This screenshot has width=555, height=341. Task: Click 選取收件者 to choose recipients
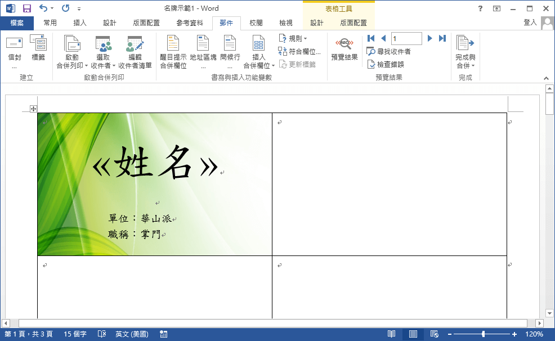click(103, 51)
